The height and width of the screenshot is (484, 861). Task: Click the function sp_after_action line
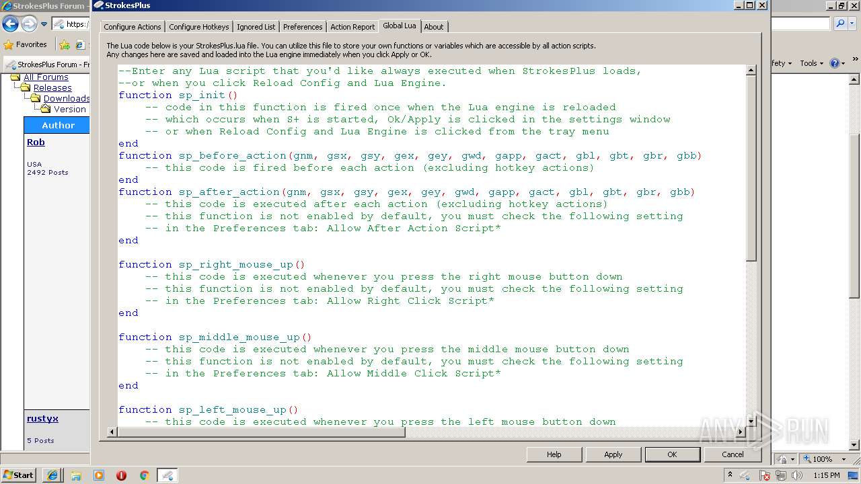point(407,192)
